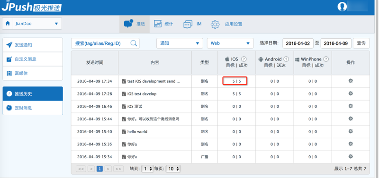The width and height of the screenshot is (379, 178).
Task: Select 定时消息 in the sidebar
Action: pyautogui.click(x=33, y=108)
